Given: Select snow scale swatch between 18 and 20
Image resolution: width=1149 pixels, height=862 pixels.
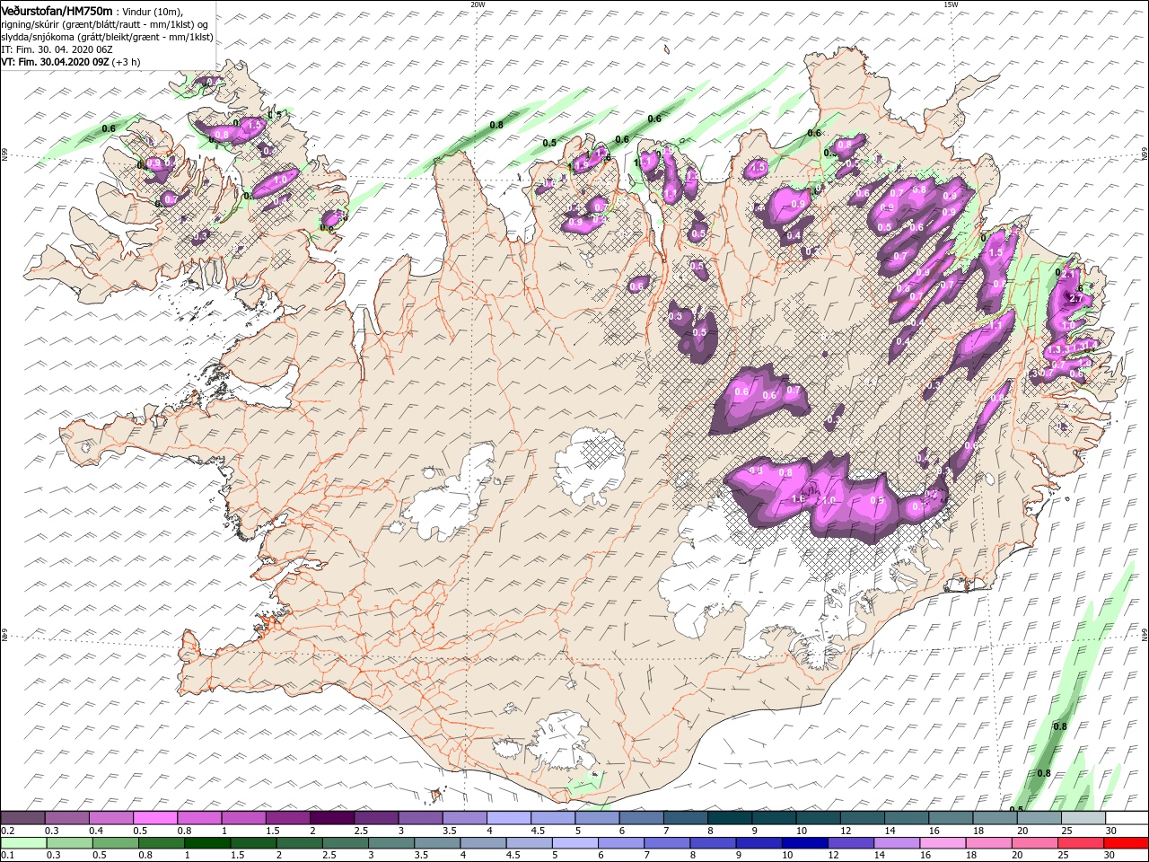Looking at the screenshot, I should [994, 818].
